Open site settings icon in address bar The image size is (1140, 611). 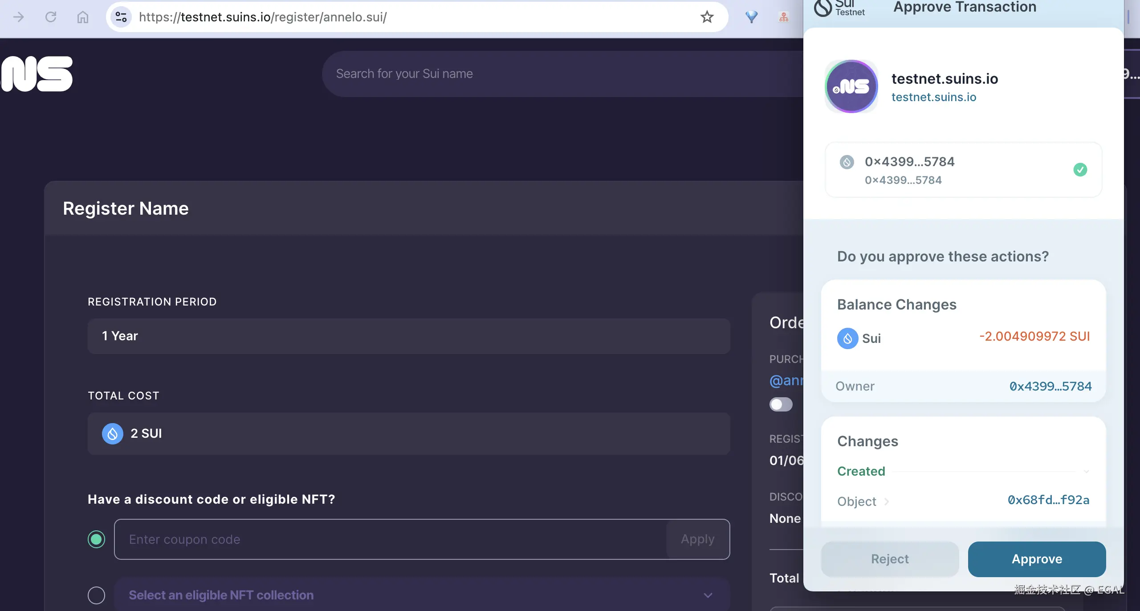click(x=121, y=17)
